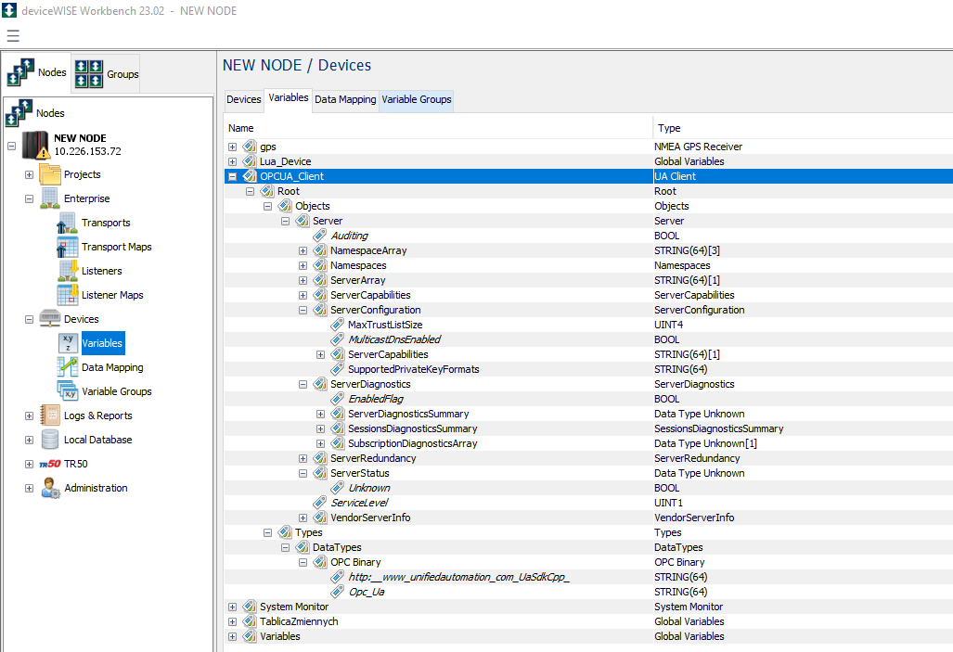
Task: Click the Name column header
Action: pyautogui.click(x=438, y=128)
